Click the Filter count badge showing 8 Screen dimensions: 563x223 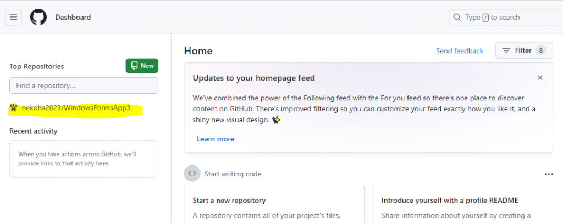[x=540, y=50]
